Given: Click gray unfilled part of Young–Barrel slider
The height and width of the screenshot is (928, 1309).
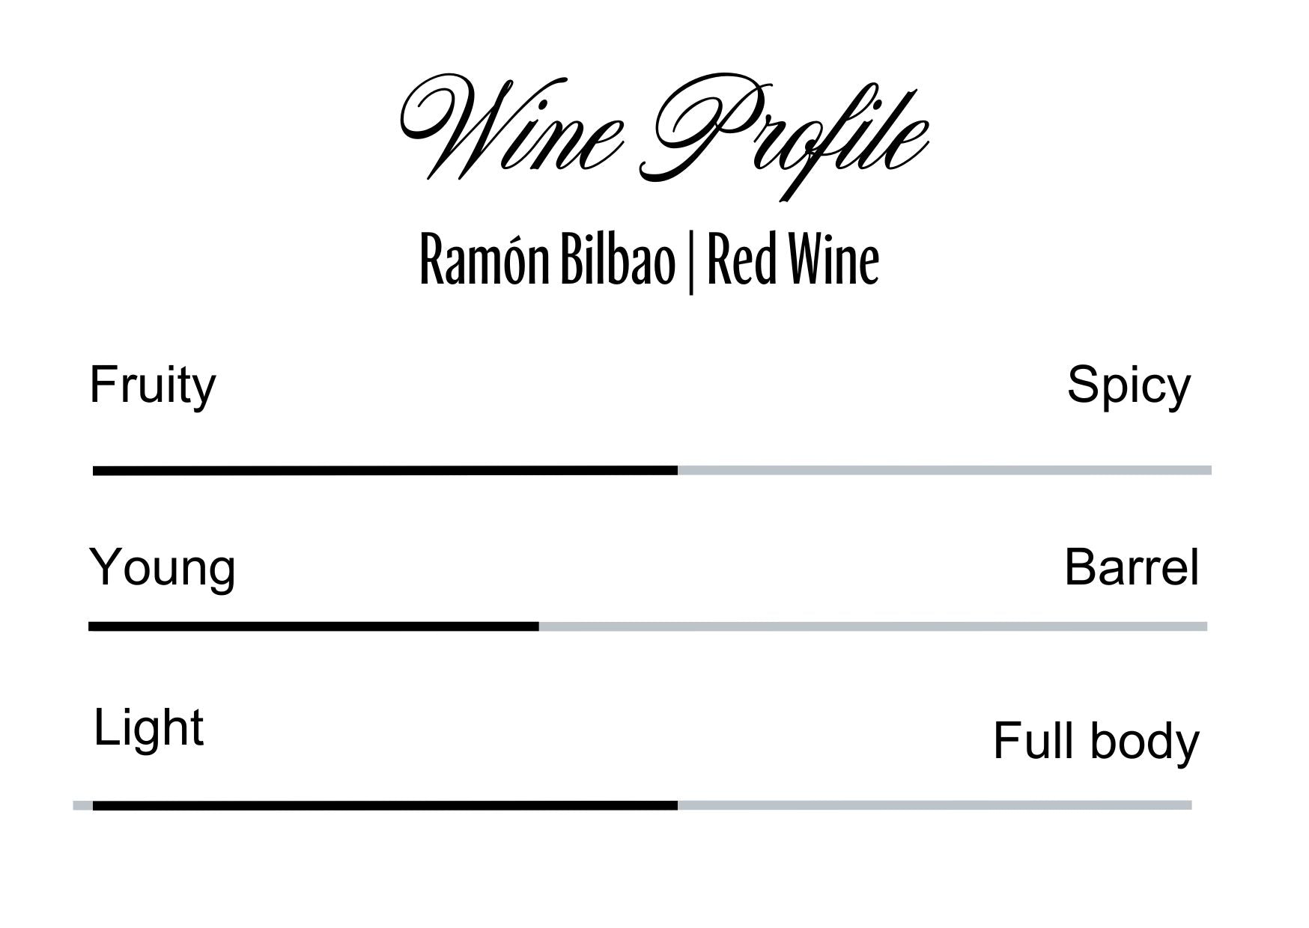Looking at the screenshot, I should point(872,626).
